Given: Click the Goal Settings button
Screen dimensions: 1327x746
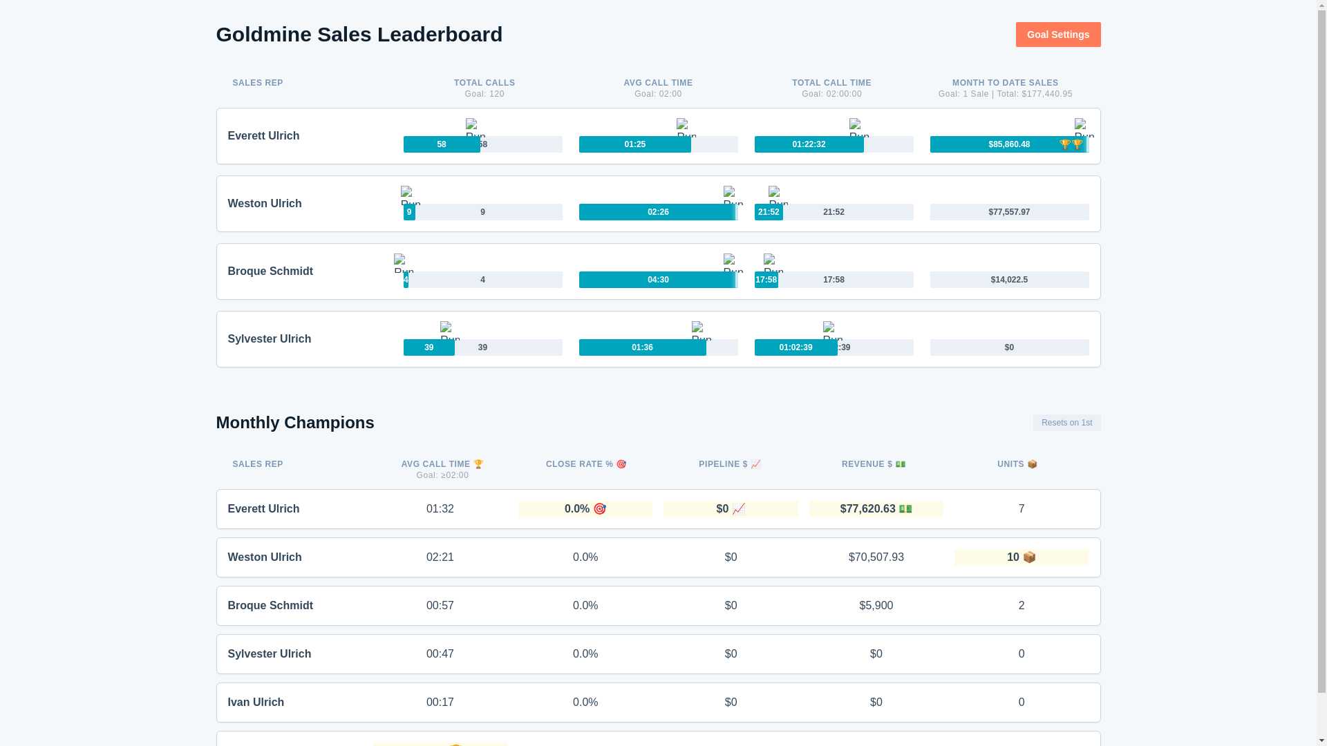Looking at the screenshot, I should pyautogui.click(x=1057, y=35).
